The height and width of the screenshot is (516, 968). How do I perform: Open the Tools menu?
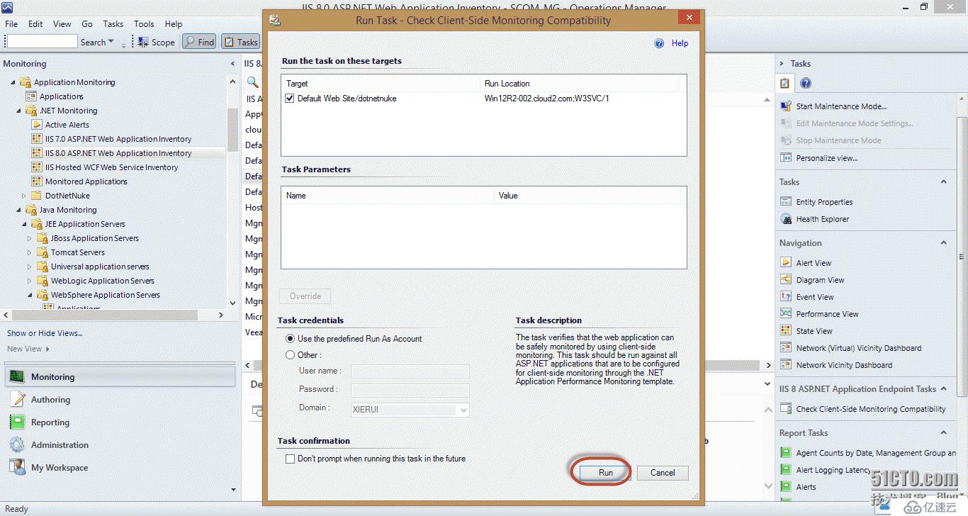(x=144, y=24)
